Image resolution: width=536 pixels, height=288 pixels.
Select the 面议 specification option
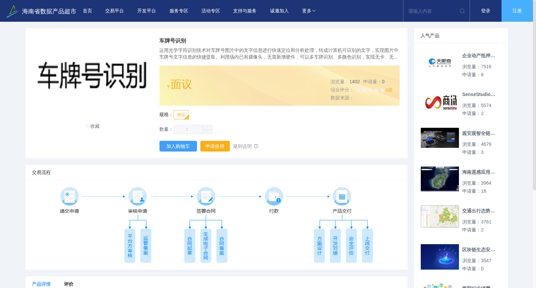point(181,115)
